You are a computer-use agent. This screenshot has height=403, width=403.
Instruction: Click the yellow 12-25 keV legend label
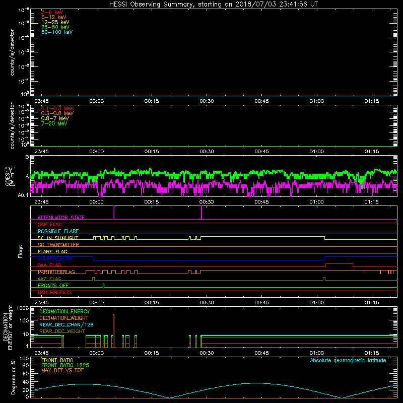55,22
